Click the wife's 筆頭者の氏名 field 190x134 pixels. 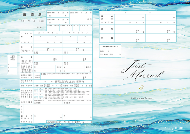tap(78, 63)
